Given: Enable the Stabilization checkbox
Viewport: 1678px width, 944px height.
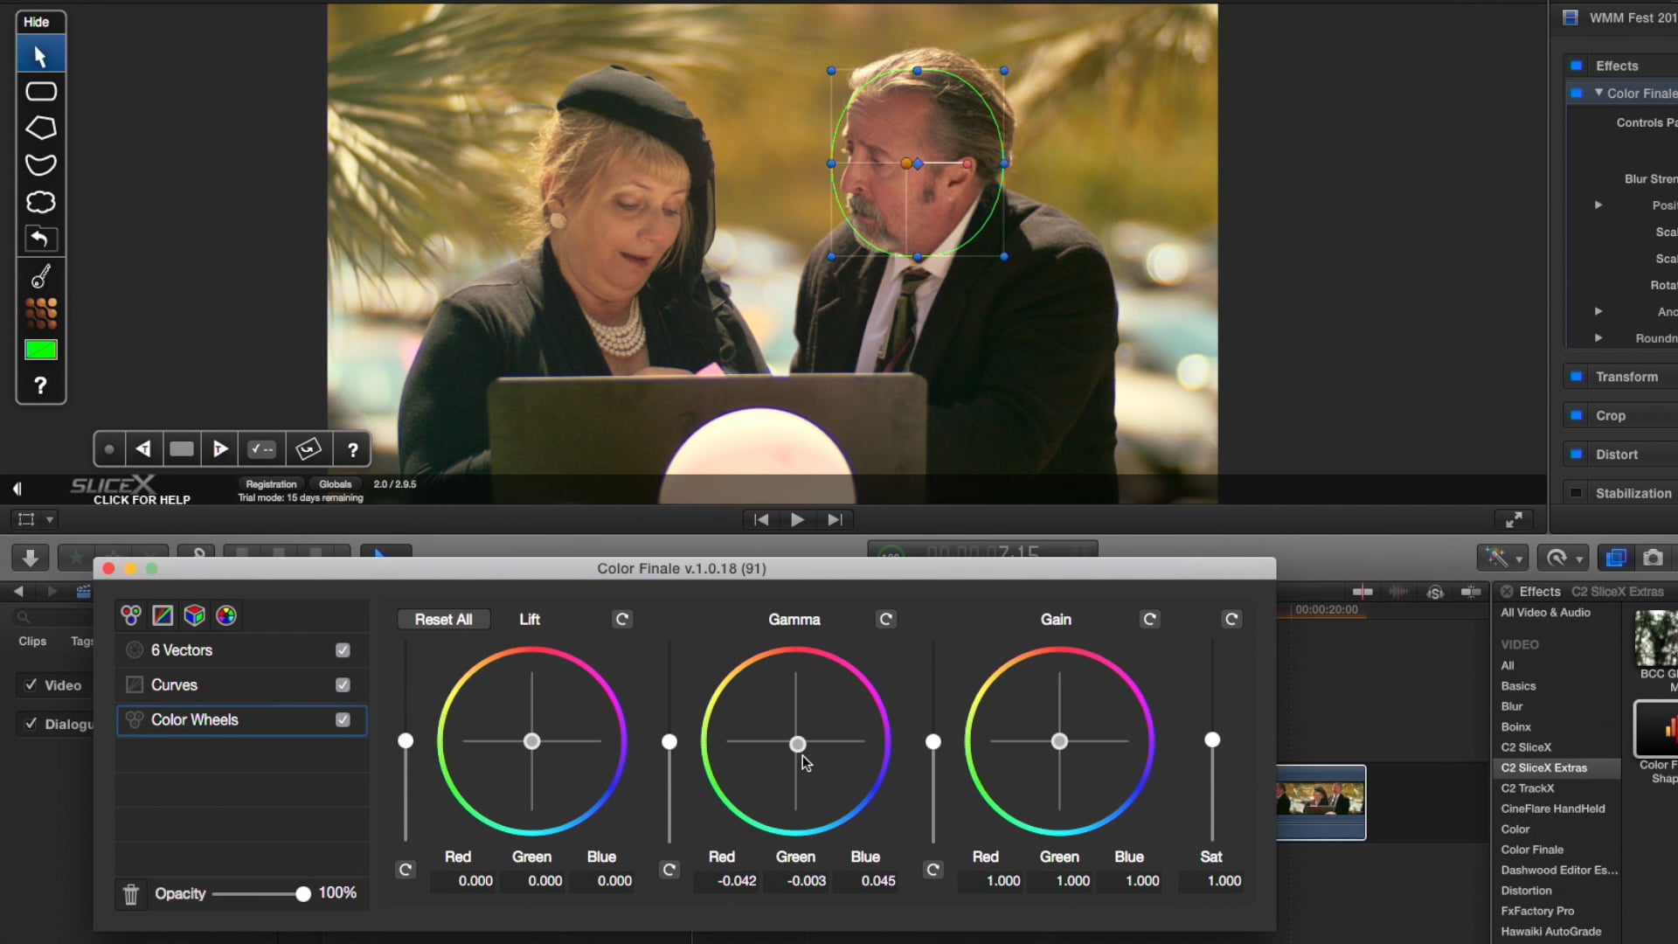Looking at the screenshot, I should (x=1576, y=493).
